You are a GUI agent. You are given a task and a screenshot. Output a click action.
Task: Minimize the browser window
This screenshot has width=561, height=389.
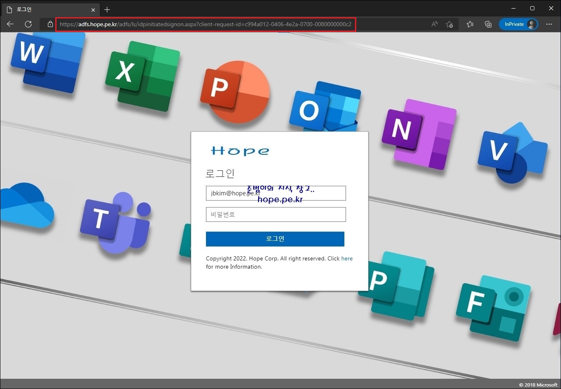click(x=513, y=8)
